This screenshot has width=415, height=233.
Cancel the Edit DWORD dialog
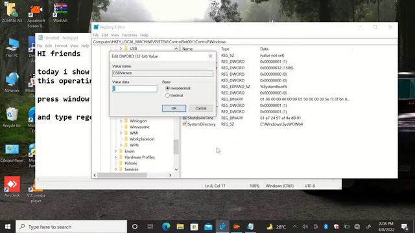pyautogui.click(x=200, y=108)
